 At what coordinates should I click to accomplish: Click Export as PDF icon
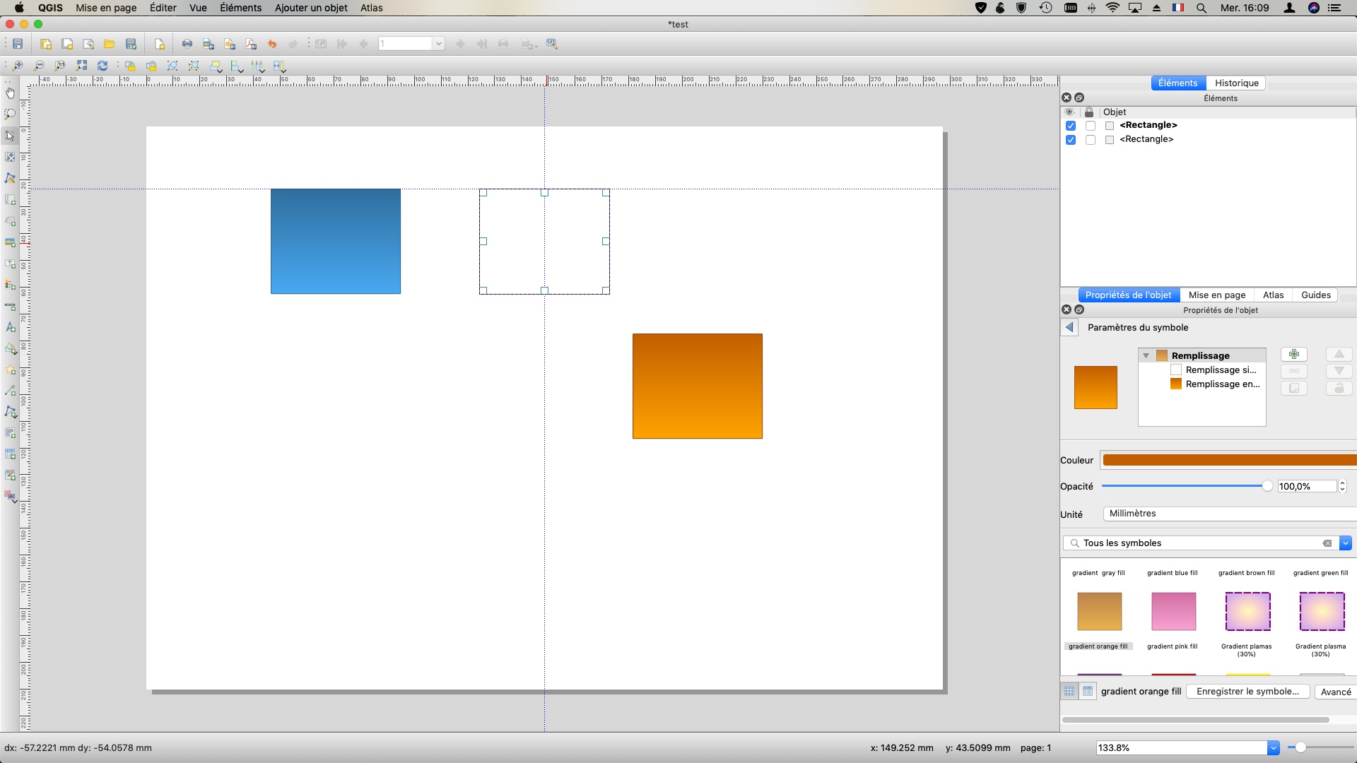(251, 44)
